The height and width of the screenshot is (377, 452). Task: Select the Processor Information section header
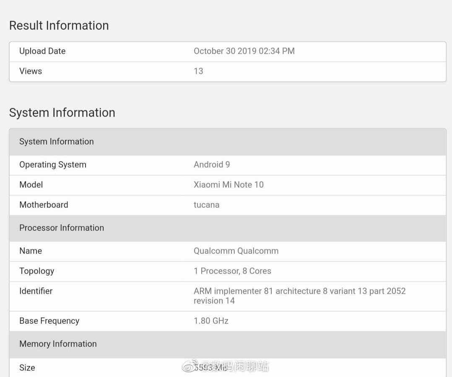coord(228,228)
